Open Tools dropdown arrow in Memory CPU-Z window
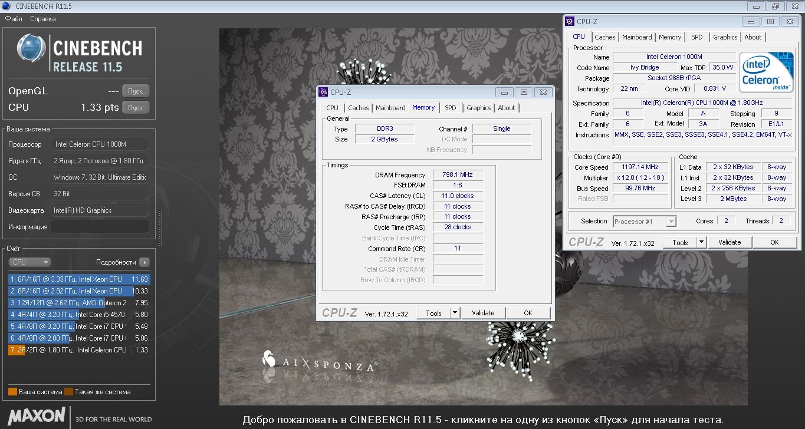Viewport: 805px width, 429px height. [x=455, y=313]
